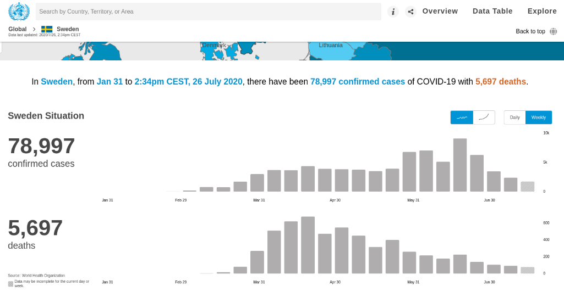Open the Data Table tab
This screenshot has width=564, height=297.
[x=492, y=11]
